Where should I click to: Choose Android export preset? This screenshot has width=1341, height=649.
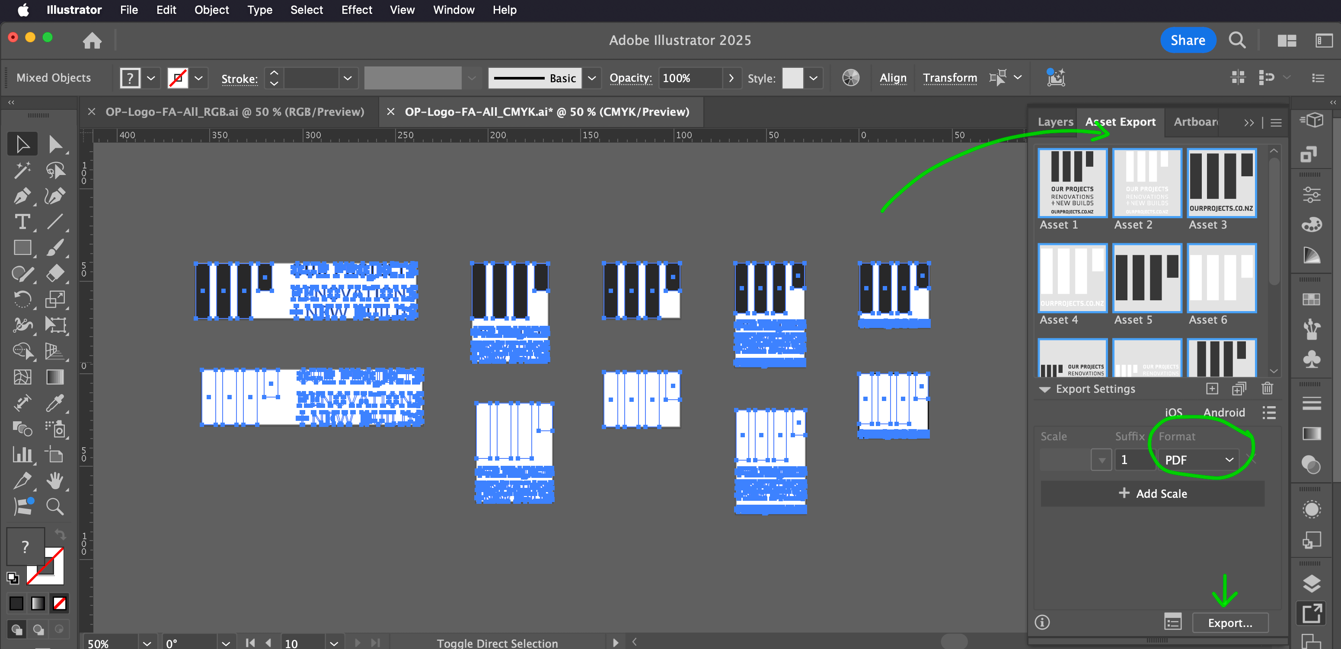click(x=1224, y=413)
